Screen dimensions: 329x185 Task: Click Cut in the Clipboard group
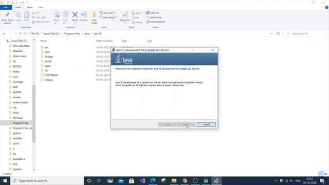click(35, 13)
